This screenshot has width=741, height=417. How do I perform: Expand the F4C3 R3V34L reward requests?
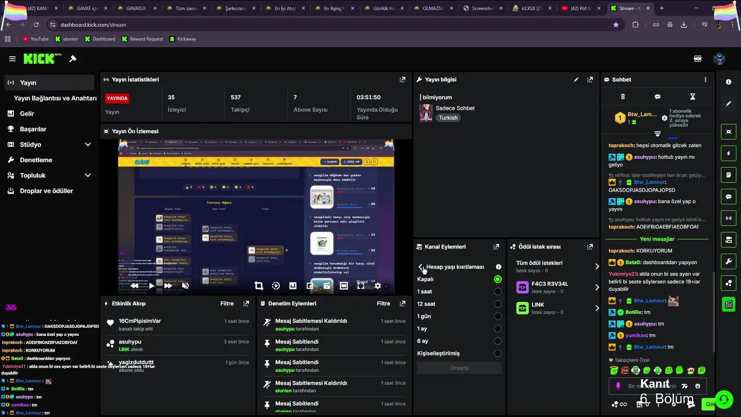coord(597,287)
